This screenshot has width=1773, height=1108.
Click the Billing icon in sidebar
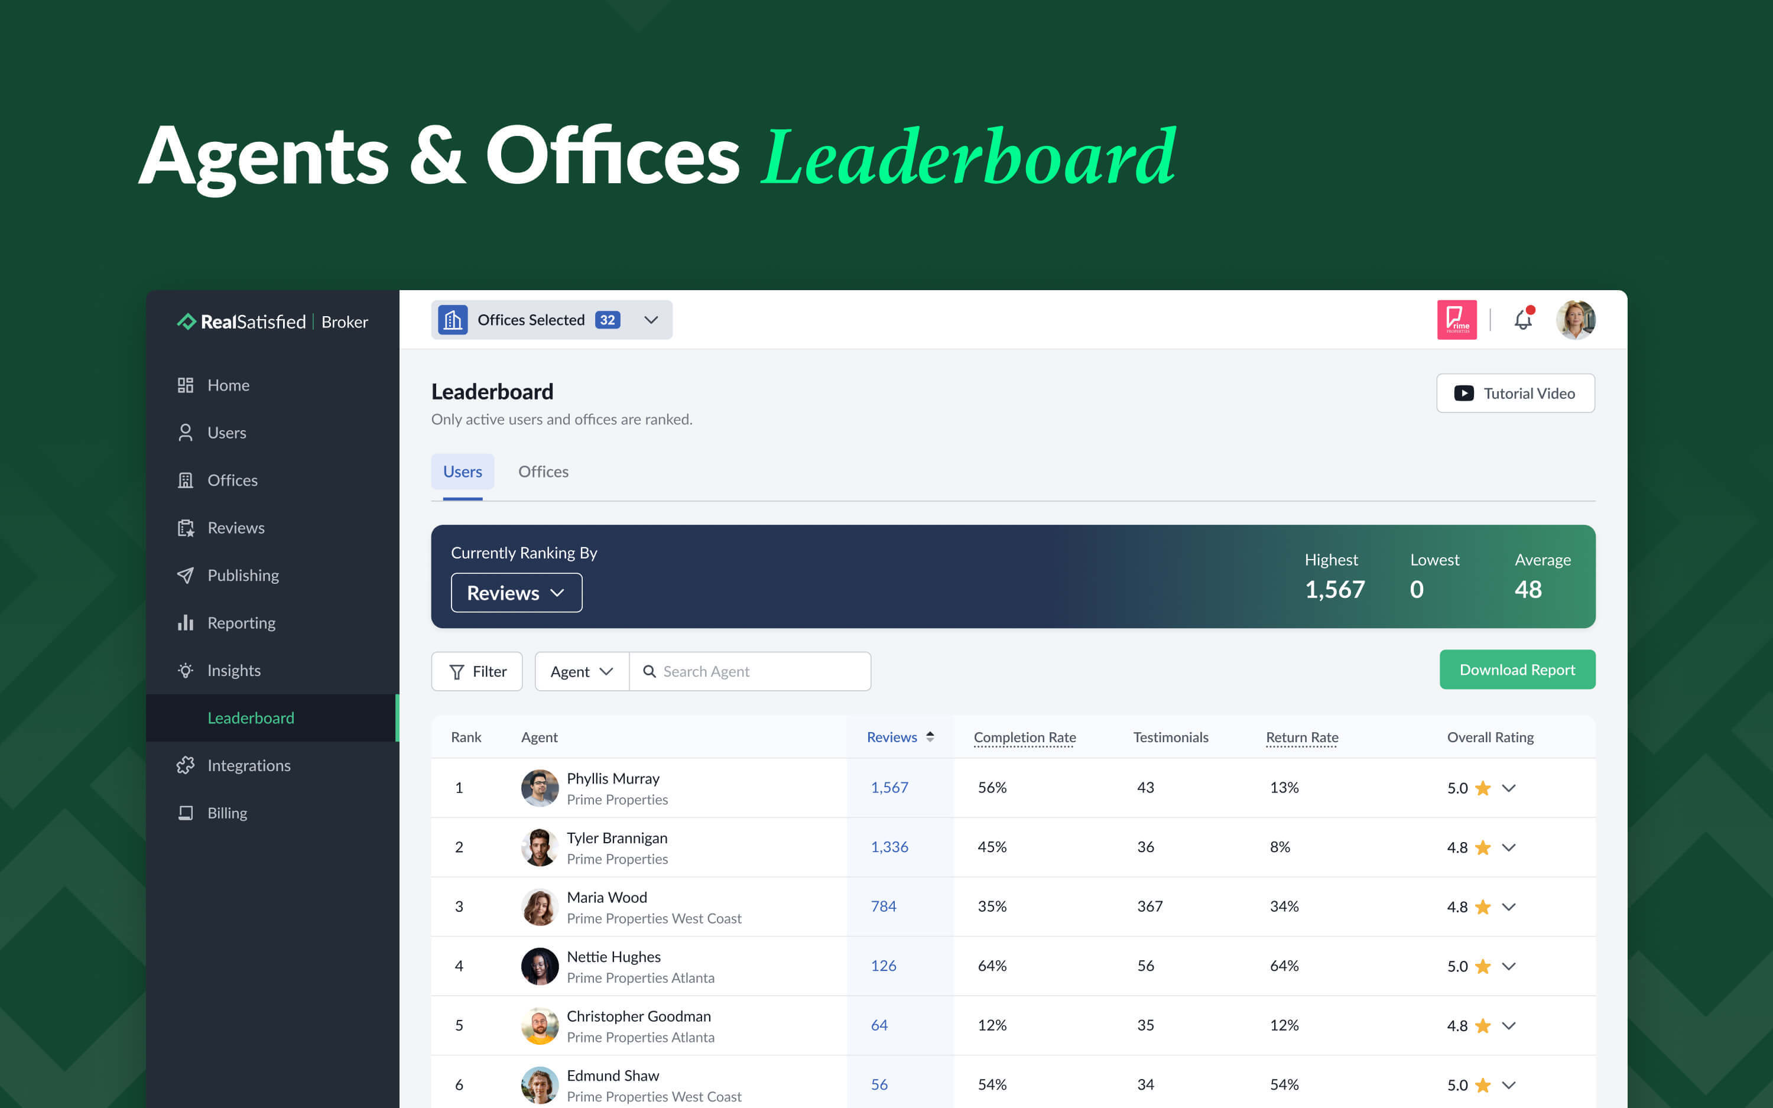click(x=186, y=813)
